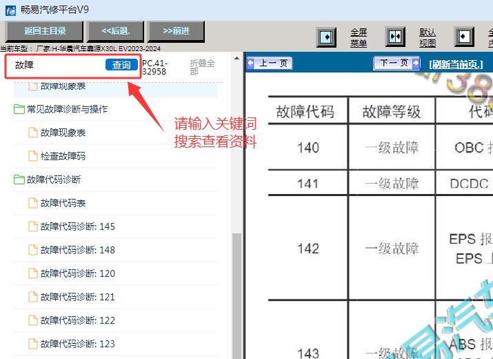Open the 检查故障码 document
Viewport: 493px width, 359px height.
pos(63,156)
